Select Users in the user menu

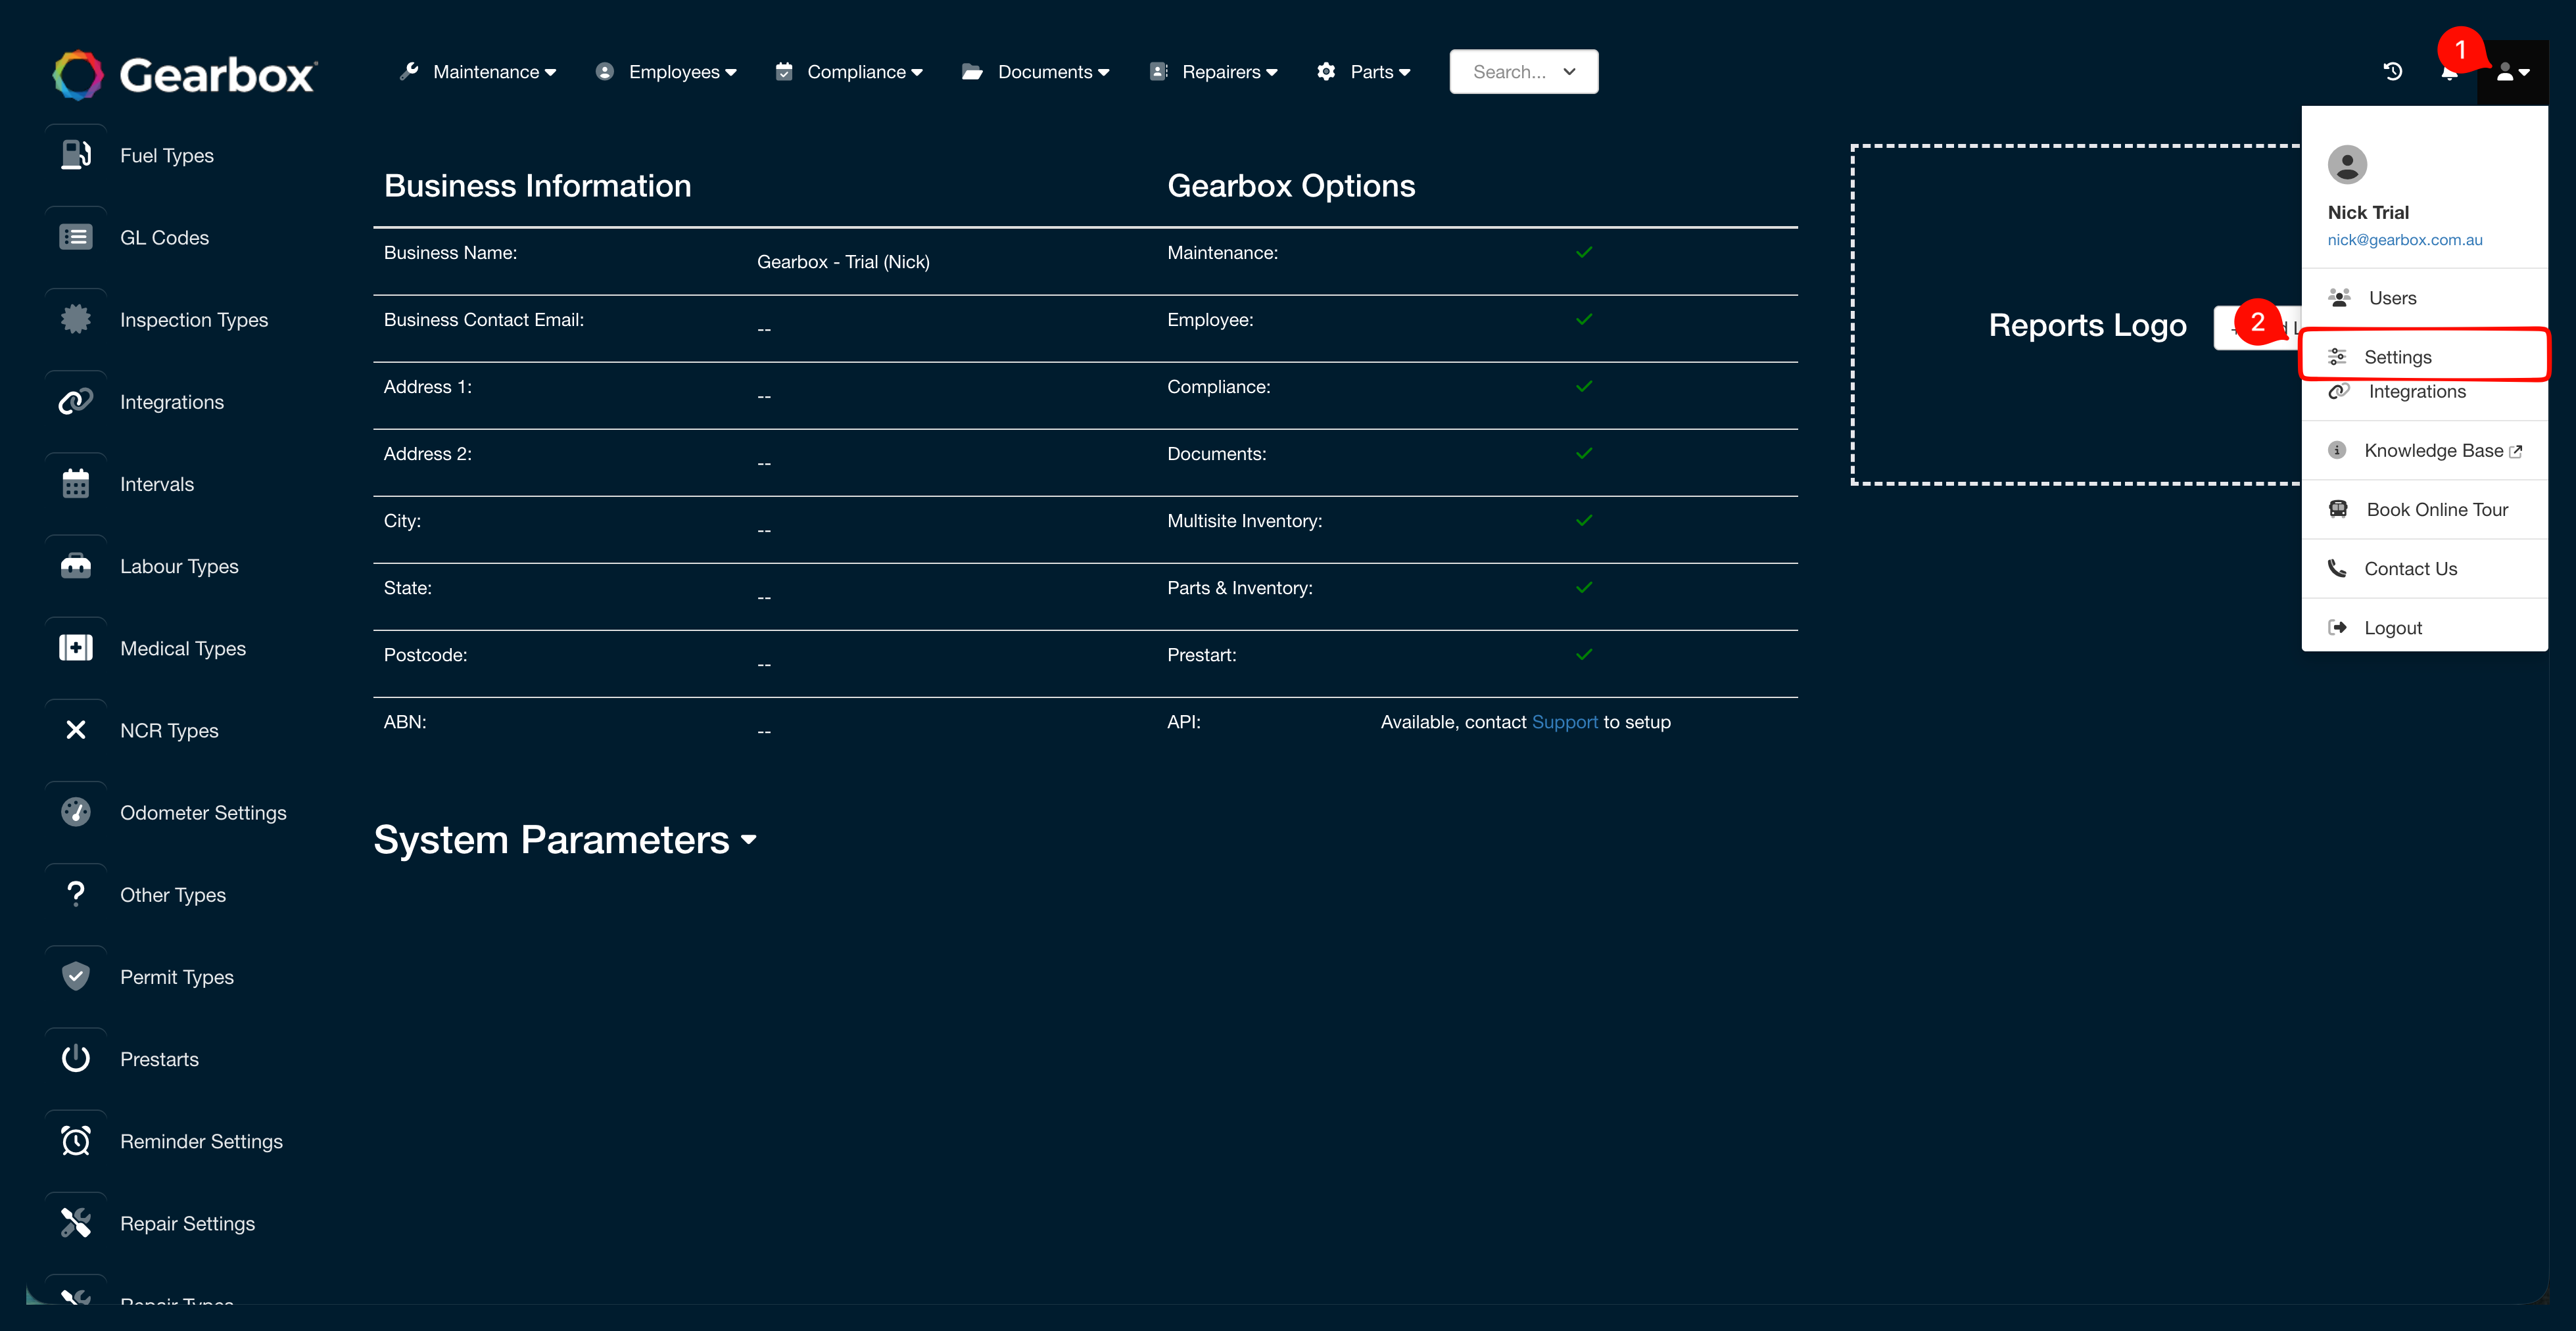click(2424, 298)
